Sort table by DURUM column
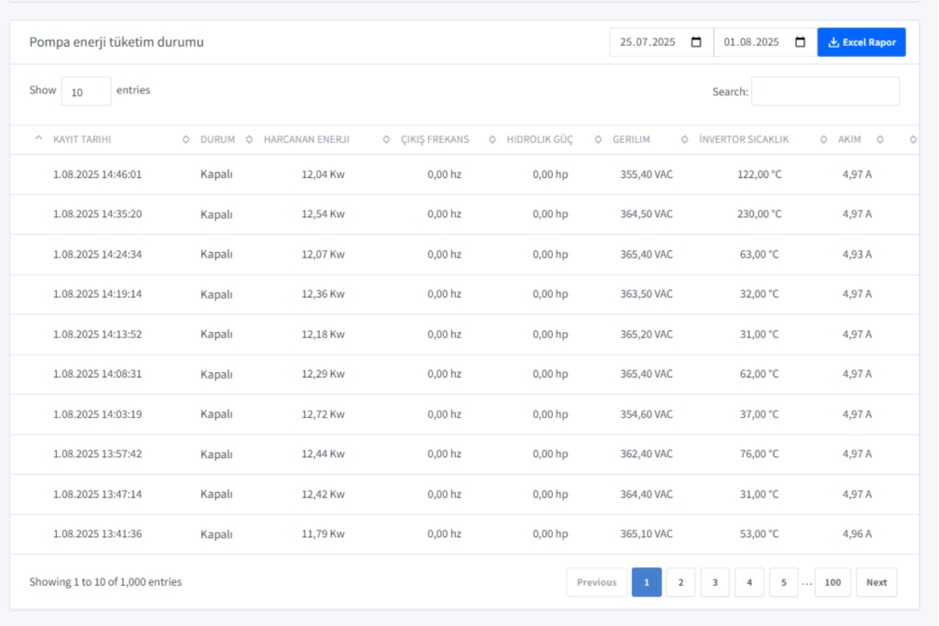Viewport: 939px width, 626px height. tap(217, 139)
